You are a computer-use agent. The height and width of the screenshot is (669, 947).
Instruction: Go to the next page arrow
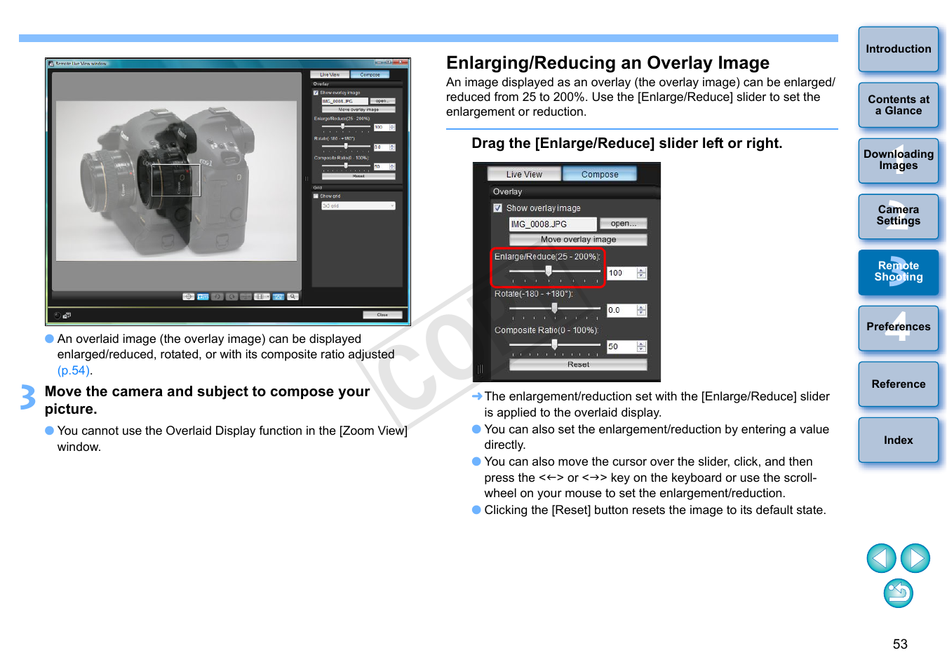pyautogui.click(x=915, y=558)
